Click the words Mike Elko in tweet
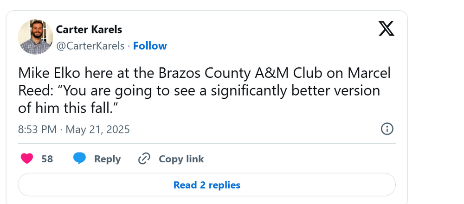Image resolution: width=464 pixels, height=204 pixels. (42, 73)
